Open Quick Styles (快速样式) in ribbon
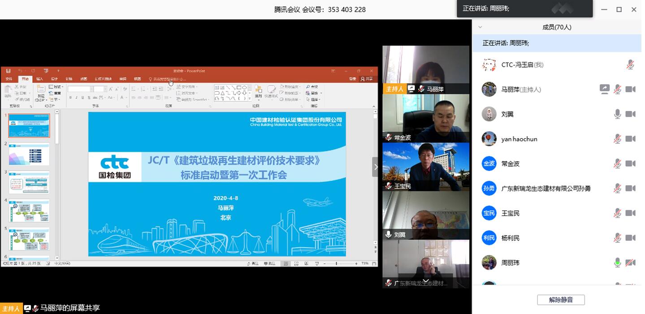Screen dimensions: 645x314 click(x=271, y=91)
